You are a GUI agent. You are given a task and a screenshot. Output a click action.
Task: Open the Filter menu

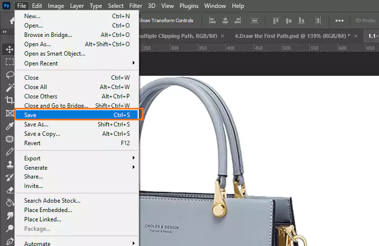(x=136, y=6)
